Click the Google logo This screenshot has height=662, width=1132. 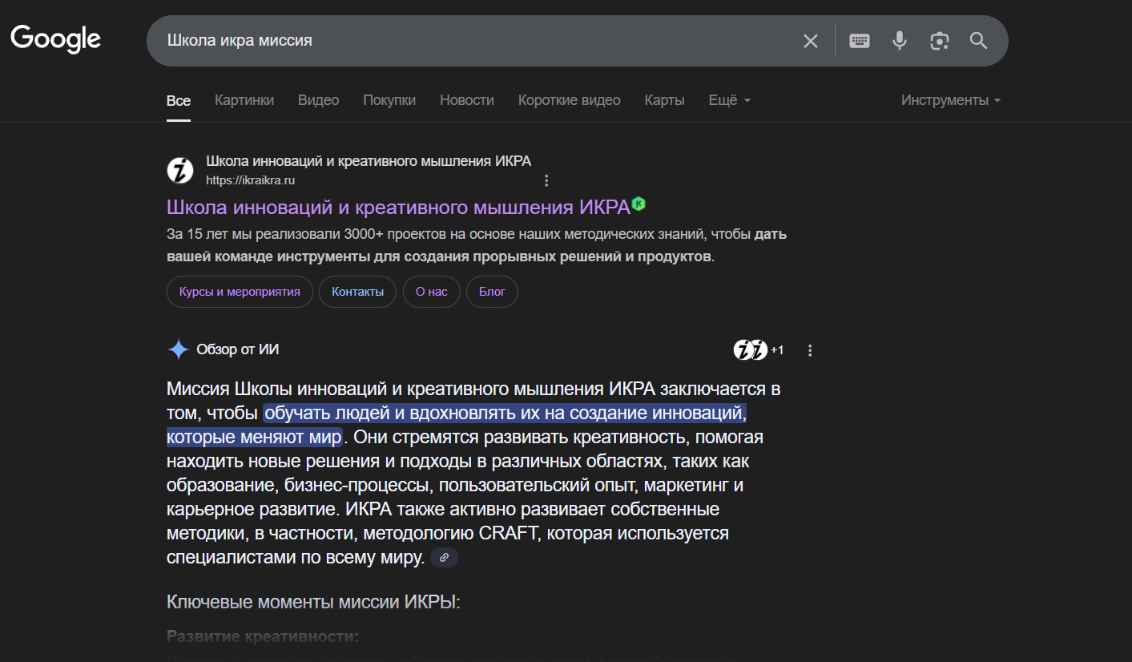click(x=55, y=39)
